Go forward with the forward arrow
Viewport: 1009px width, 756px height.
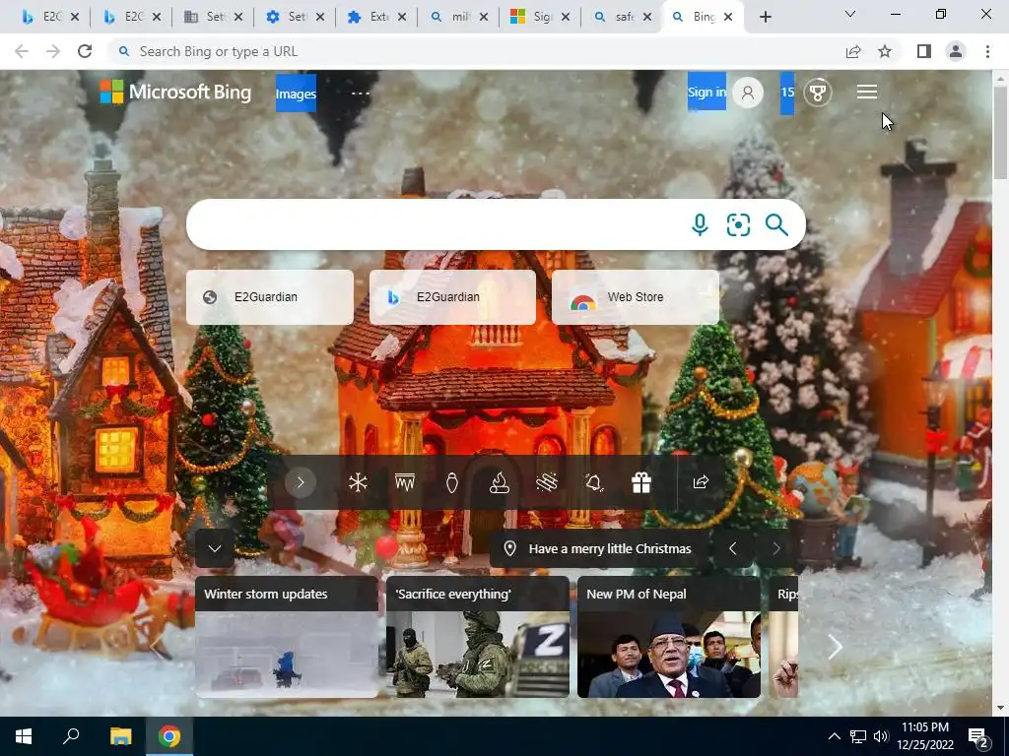pyautogui.click(x=53, y=51)
